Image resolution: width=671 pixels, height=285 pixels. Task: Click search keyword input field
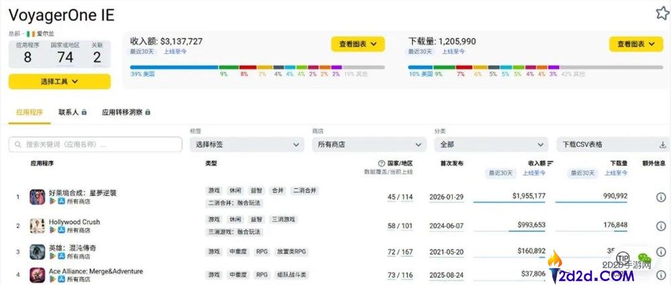(x=95, y=145)
